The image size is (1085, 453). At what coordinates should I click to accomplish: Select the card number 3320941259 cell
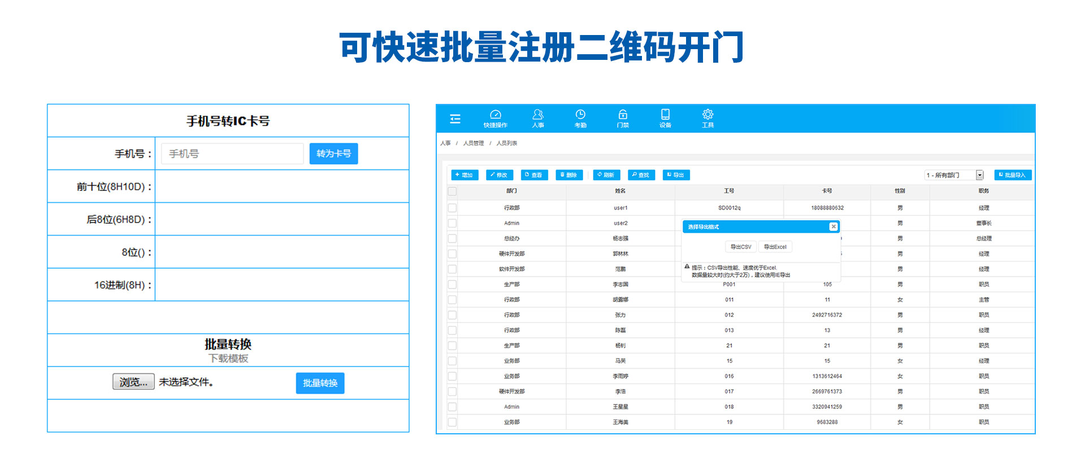tap(827, 407)
